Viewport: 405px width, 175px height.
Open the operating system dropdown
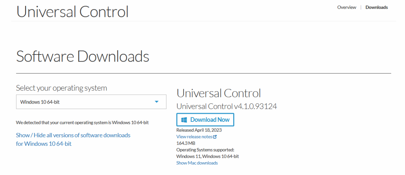pyautogui.click(x=91, y=102)
